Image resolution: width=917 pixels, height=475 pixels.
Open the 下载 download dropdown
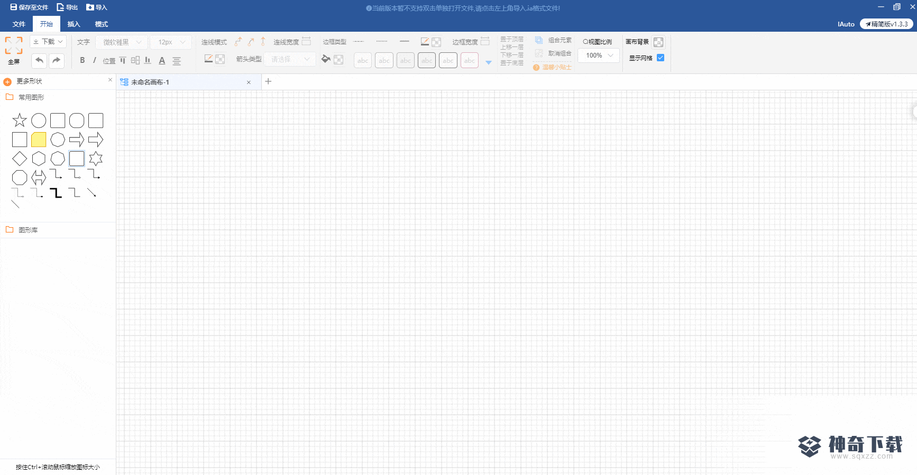48,42
